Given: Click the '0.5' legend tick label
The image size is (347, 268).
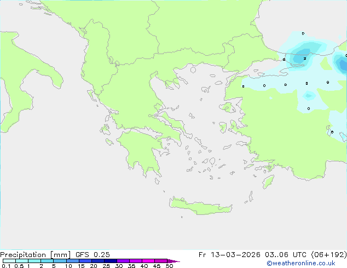Looking at the screenshot, I should (x=19, y=266).
